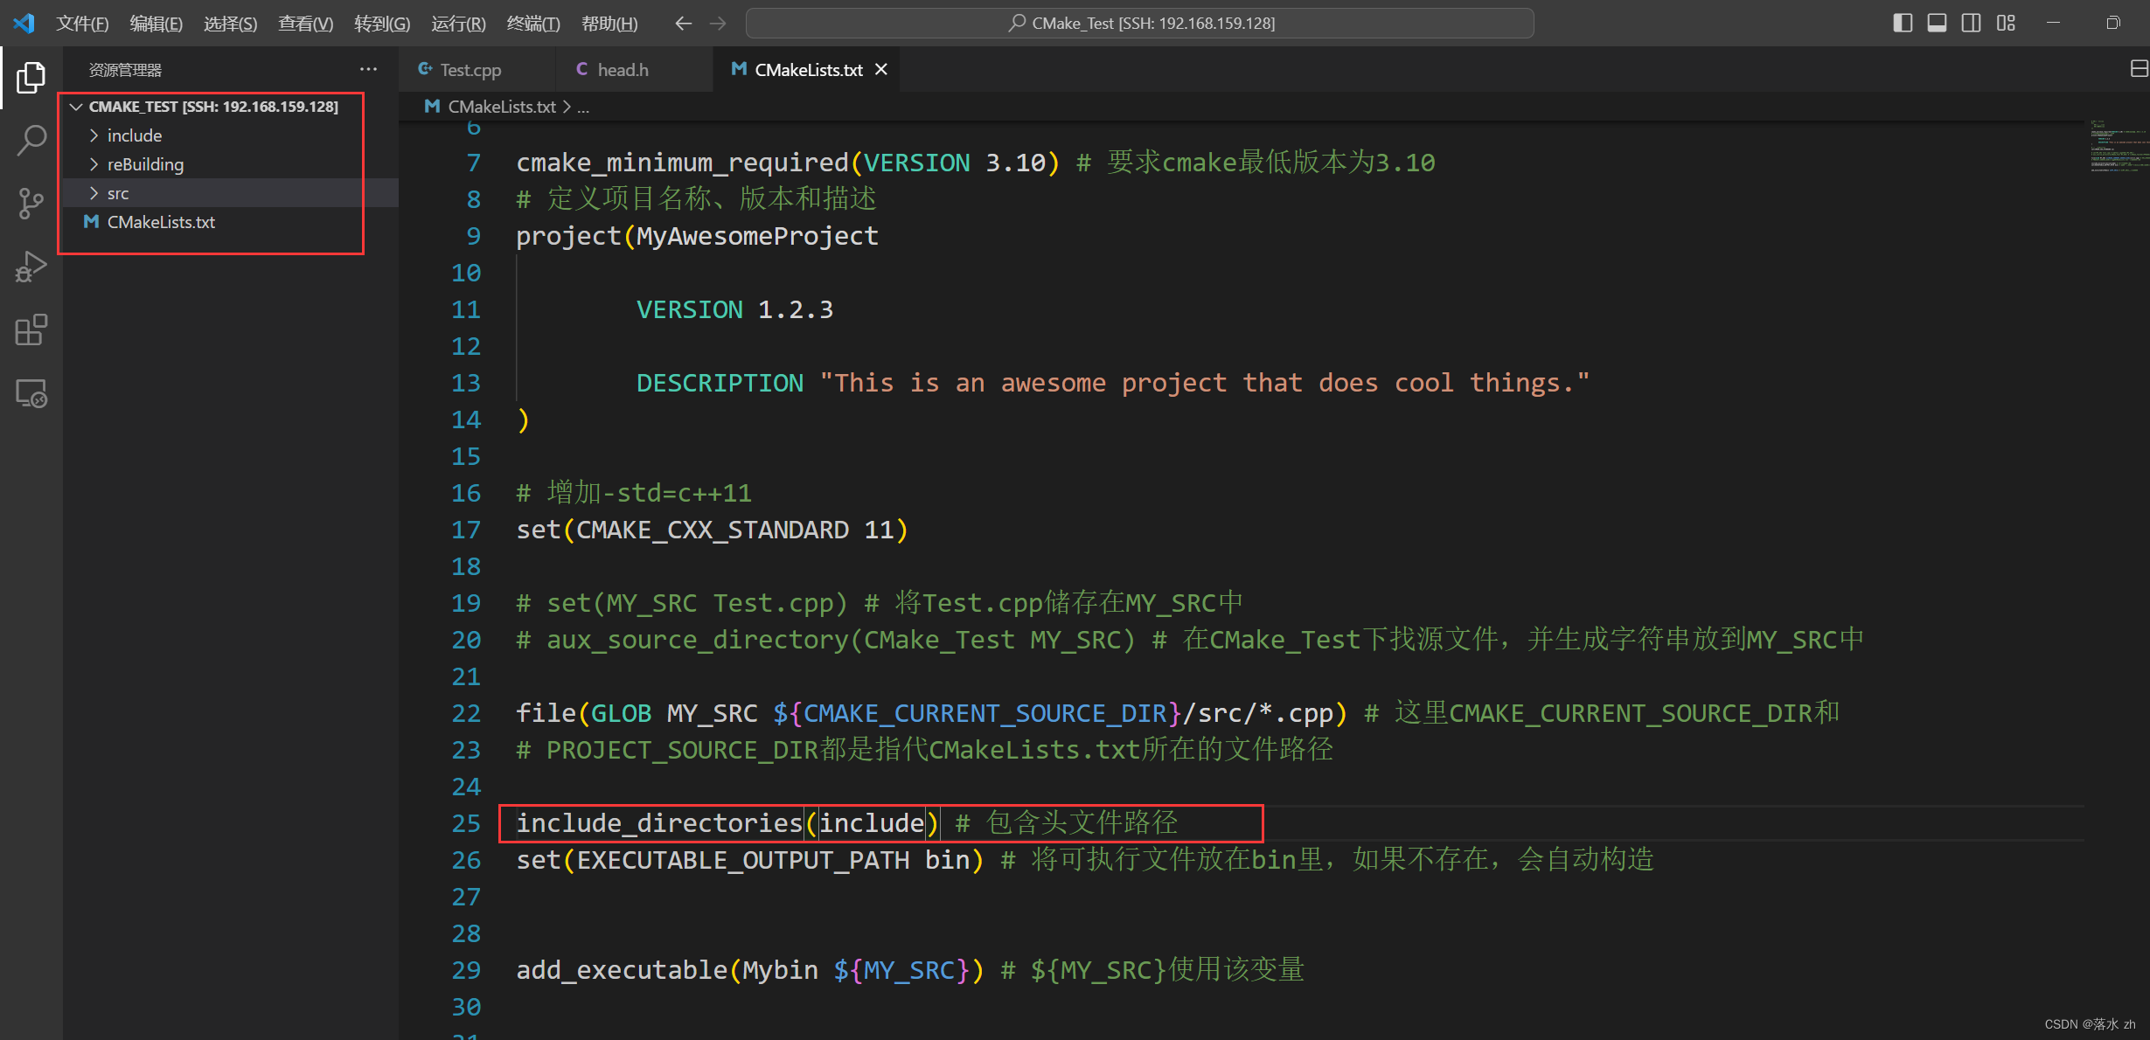Viewport: 2150px width, 1040px height.
Task: Open the 编辑(E) menu
Action: pyautogui.click(x=156, y=24)
